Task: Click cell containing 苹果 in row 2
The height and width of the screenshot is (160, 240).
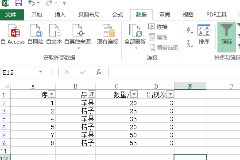Action: (x=76, y=103)
